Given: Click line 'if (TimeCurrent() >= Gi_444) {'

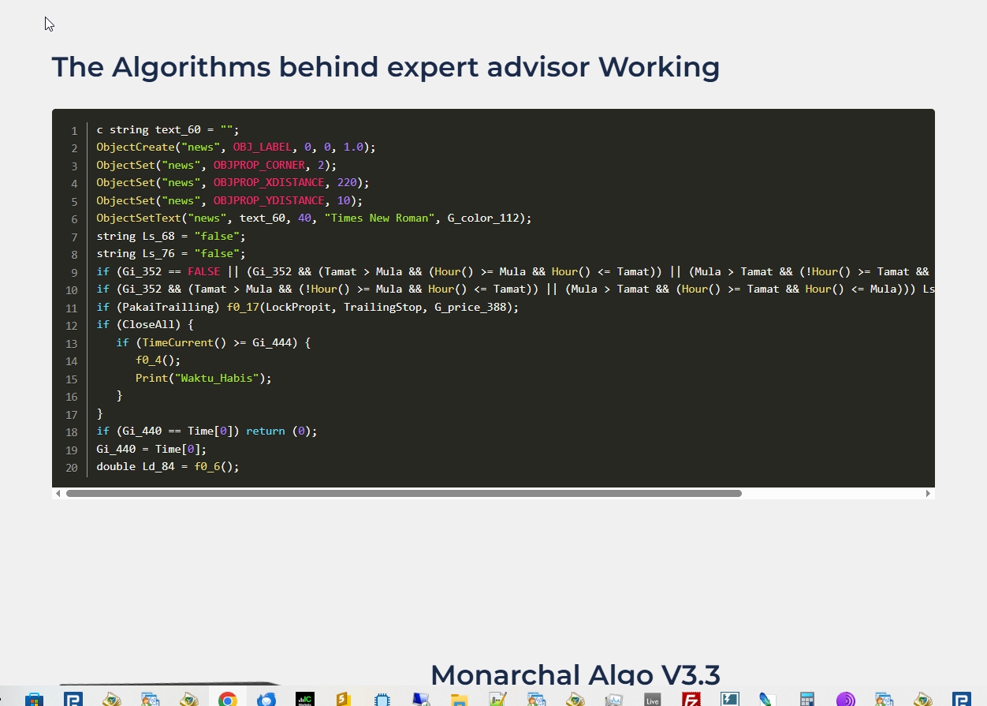Looking at the screenshot, I should (x=214, y=342).
